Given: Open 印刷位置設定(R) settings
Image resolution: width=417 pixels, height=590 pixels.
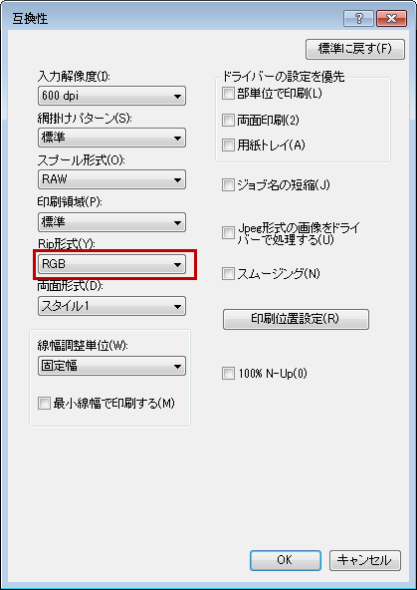Looking at the screenshot, I should tap(296, 319).
